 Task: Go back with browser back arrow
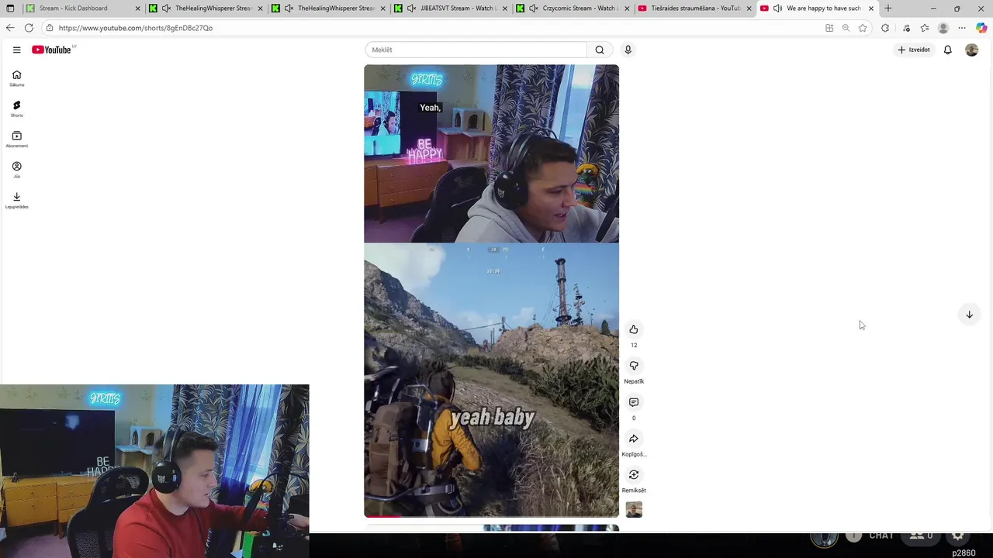click(10, 28)
